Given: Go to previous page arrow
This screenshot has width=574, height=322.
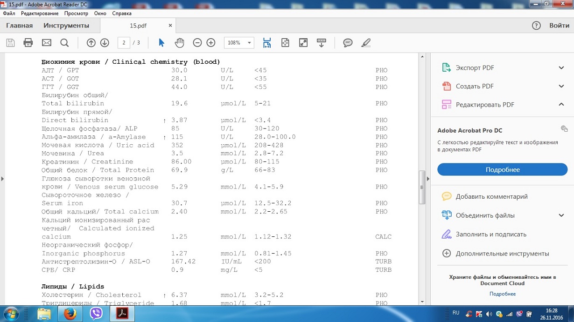Looking at the screenshot, I should (x=91, y=43).
